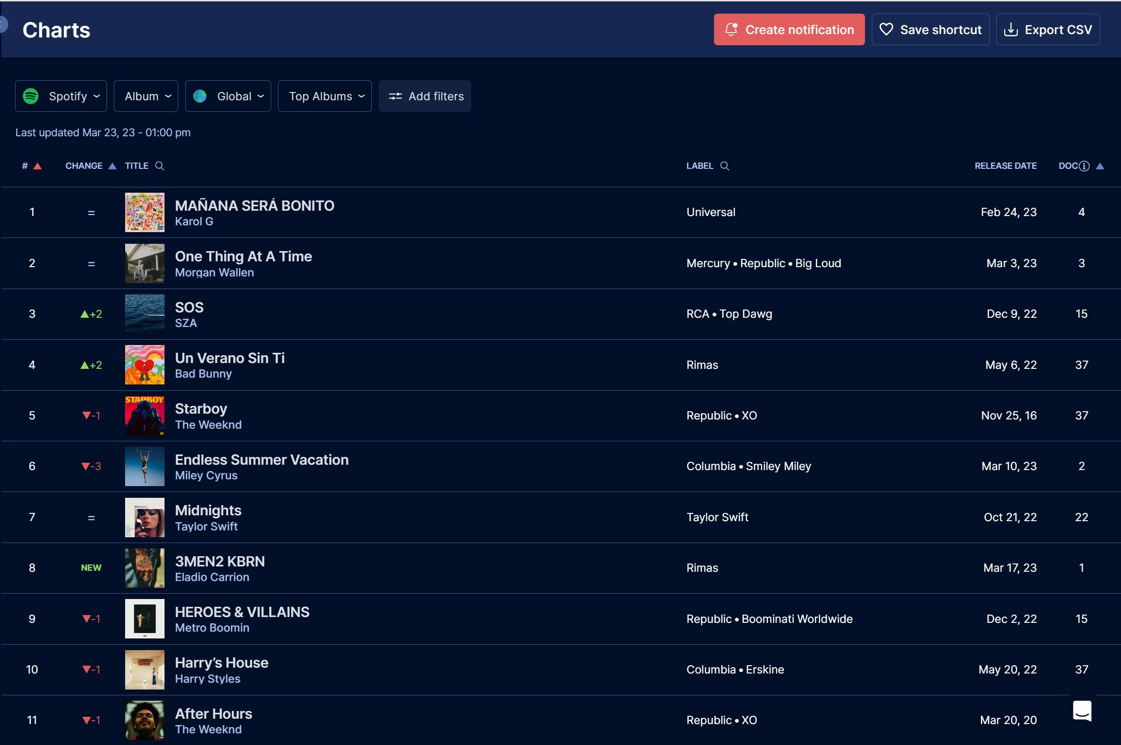Open the Global country dropdown
Viewport: 1121px width, 745px height.
click(228, 96)
